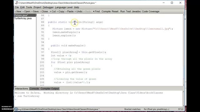
Task: Generate docs with Javadoc button
Action: tap(136, 12)
